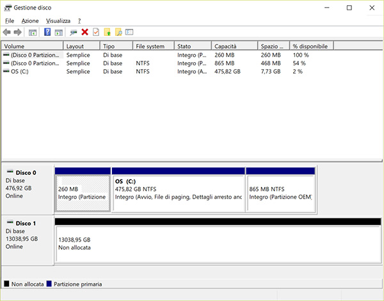Sort by the % disponibile column header
Viewport: 384px width, 301px height.
coord(312,46)
